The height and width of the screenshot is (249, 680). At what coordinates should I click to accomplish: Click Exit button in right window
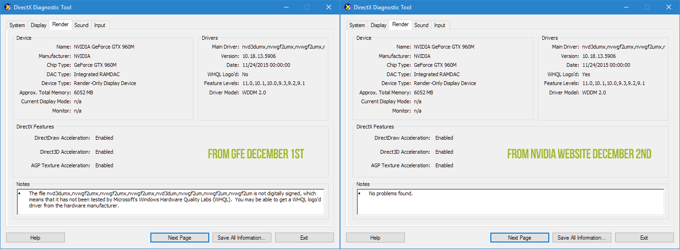click(644, 238)
